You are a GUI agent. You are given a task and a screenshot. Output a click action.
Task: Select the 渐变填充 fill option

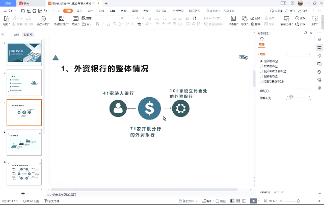261,66
